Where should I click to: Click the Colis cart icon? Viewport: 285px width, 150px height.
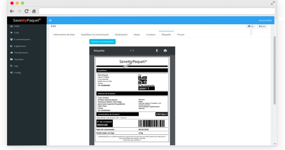11,33
